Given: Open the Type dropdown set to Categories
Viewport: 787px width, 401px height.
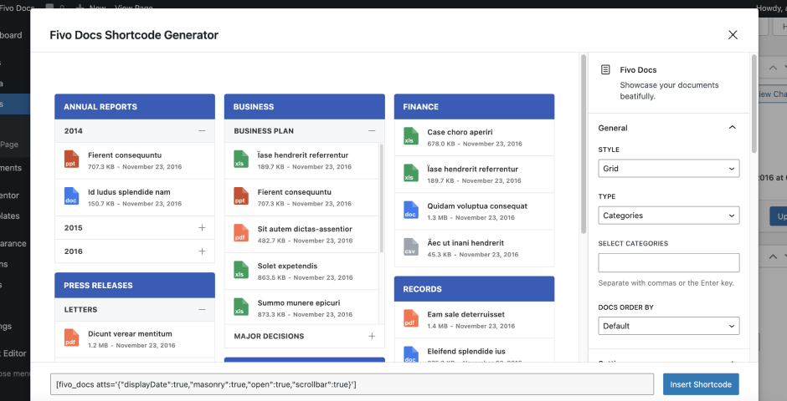Looking at the screenshot, I should 669,216.
